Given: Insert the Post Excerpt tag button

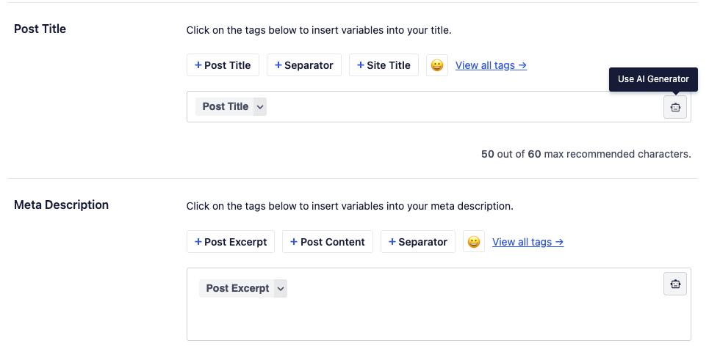Looking at the screenshot, I should [231, 242].
